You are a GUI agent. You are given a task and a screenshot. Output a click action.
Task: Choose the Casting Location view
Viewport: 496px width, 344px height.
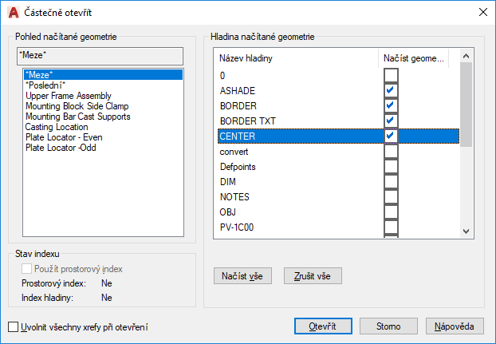click(57, 127)
